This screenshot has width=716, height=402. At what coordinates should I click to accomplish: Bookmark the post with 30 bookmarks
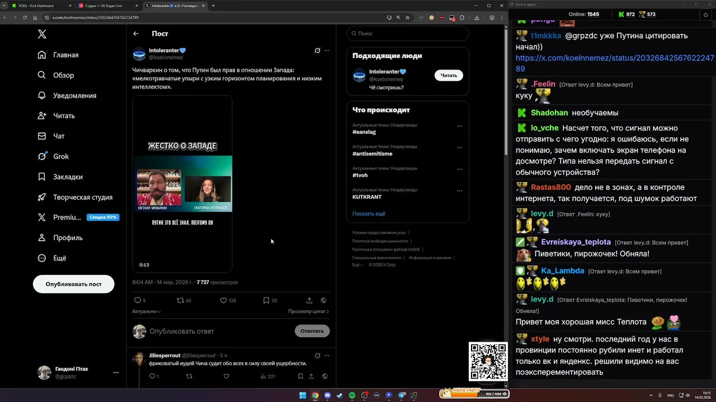(270, 300)
